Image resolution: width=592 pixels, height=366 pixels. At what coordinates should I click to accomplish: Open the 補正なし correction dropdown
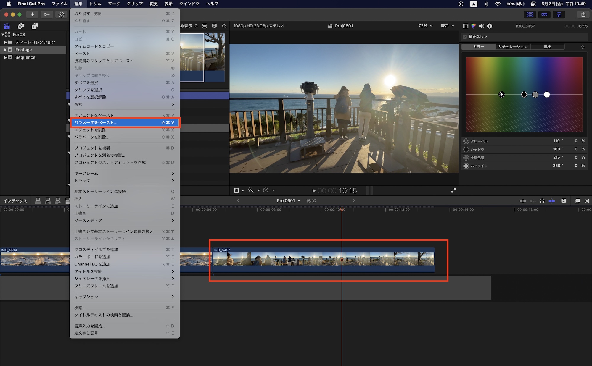tap(478, 37)
